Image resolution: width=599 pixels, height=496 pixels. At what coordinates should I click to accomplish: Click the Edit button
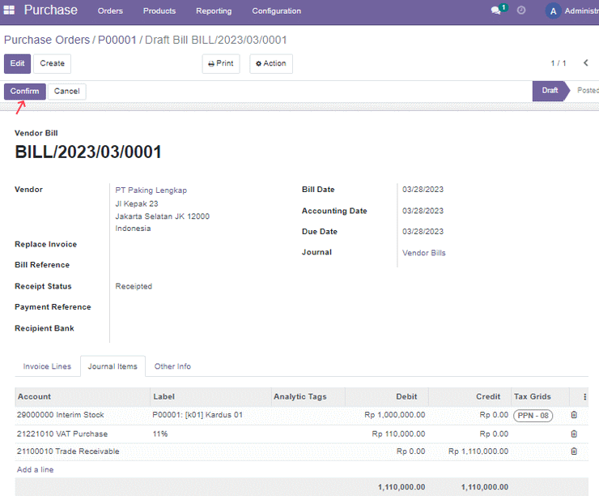click(17, 63)
